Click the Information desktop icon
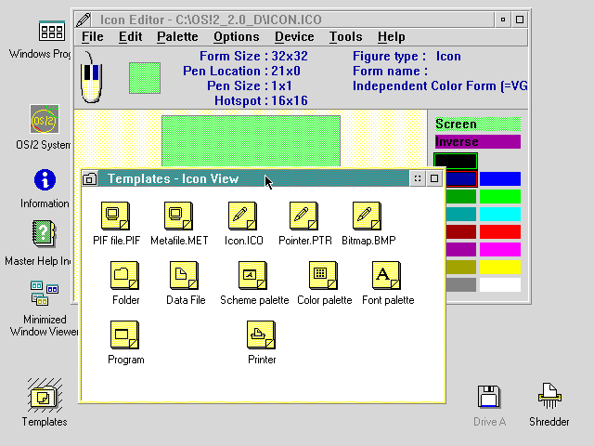Screen dimensions: 594x446 click(45, 179)
